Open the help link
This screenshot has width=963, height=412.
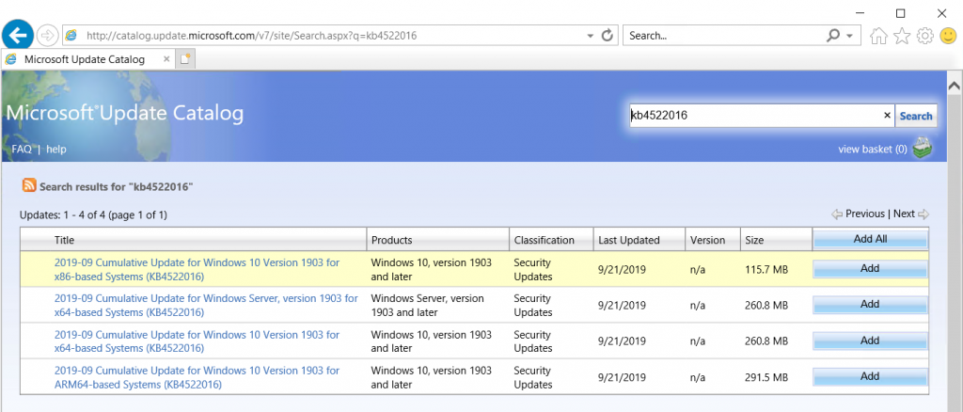pyautogui.click(x=56, y=150)
